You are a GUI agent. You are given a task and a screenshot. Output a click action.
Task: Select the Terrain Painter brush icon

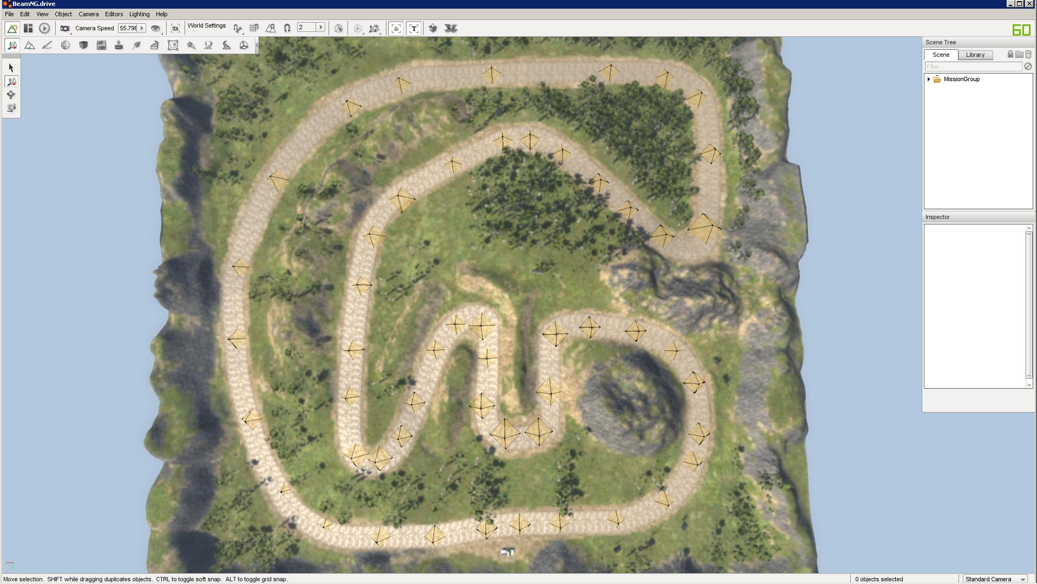click(x=47, y=45)
